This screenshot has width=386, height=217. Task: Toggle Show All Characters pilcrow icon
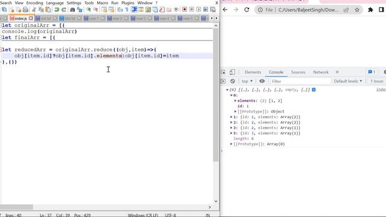tap(127, 10)
